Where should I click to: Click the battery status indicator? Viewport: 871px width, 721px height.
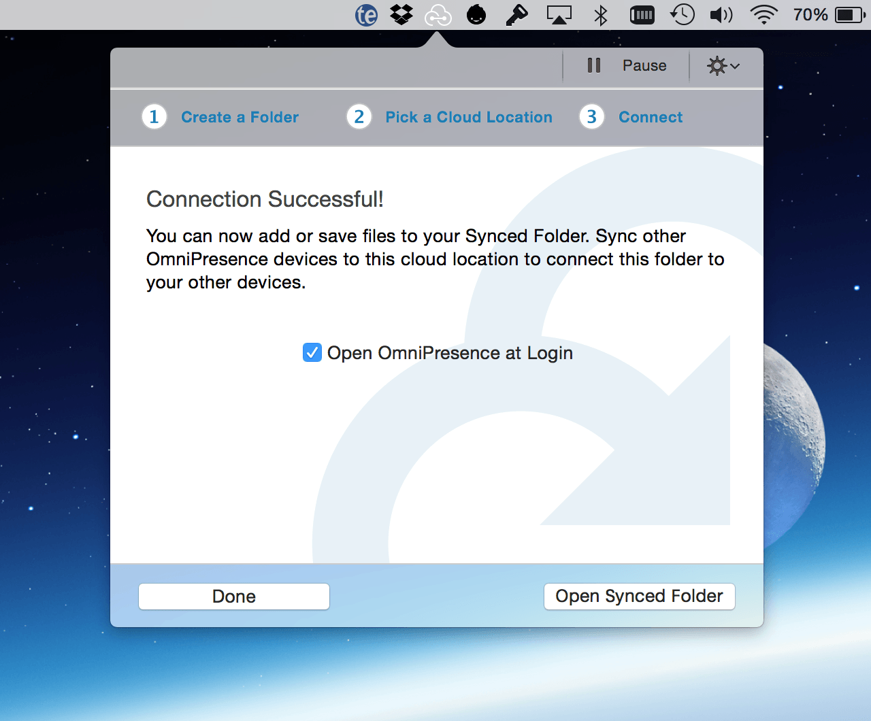[850, 14]
